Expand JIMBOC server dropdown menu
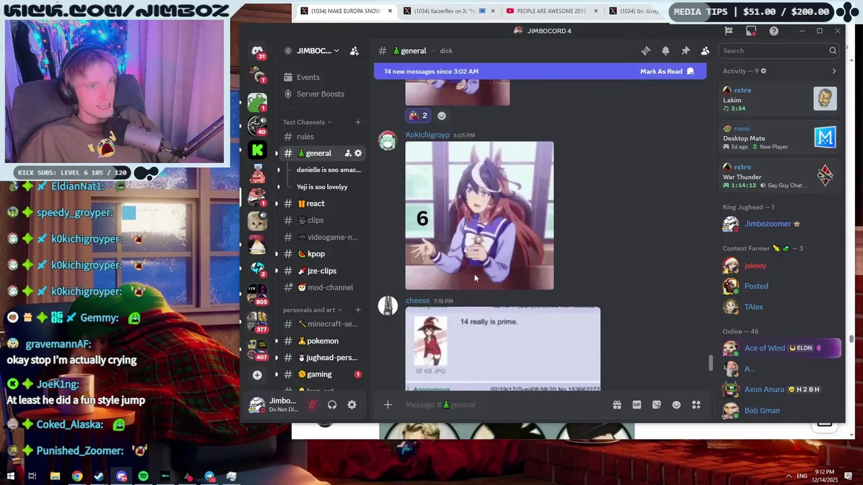Screen dimensions: 863x485 click(x=336, y=51)
